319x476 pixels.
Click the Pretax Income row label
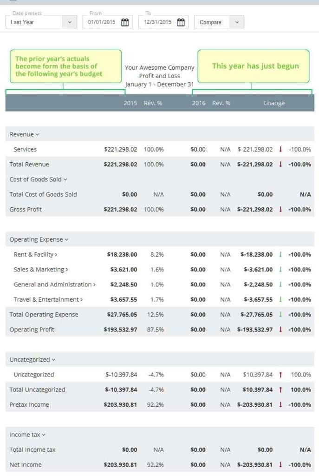(29, 405)
